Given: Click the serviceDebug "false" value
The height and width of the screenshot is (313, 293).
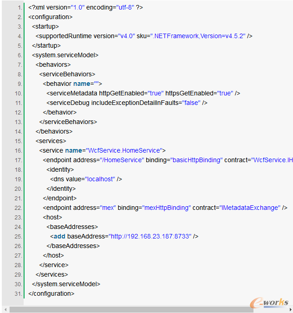Looking at the screenshot, I should click(191, 103).
